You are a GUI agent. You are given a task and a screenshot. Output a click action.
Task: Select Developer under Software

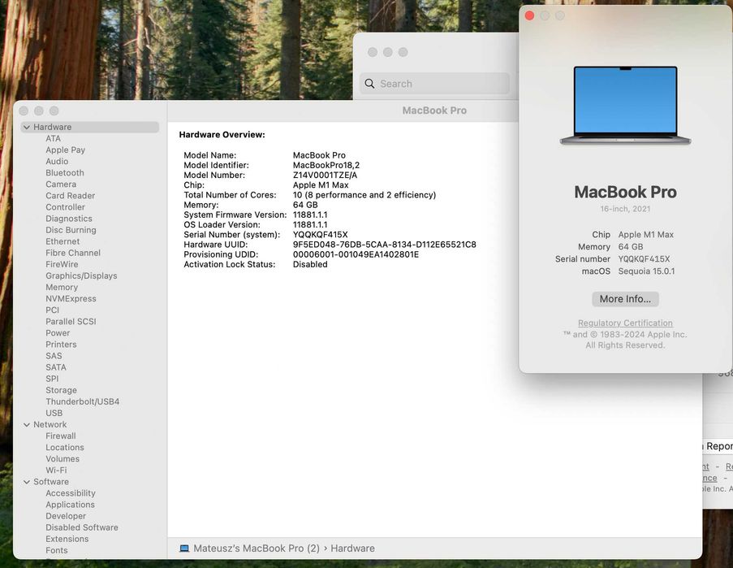pos(66,516)
